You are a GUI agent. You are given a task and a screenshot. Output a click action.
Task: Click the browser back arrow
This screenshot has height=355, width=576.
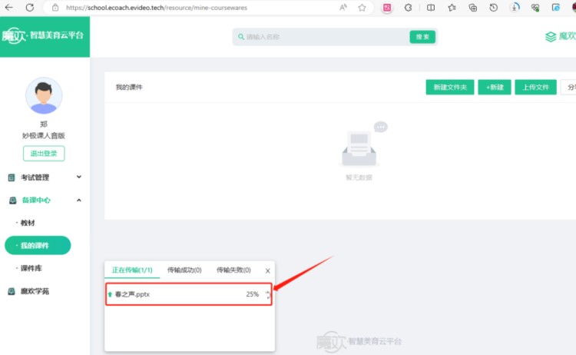click(9, 8)
